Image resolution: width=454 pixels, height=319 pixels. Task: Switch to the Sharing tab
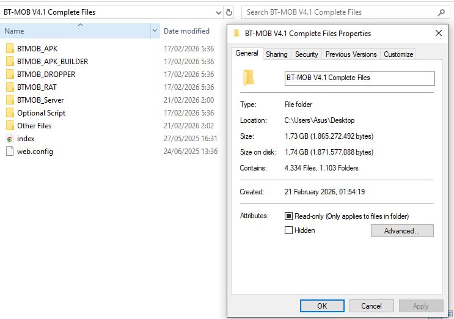click(276, 54)
